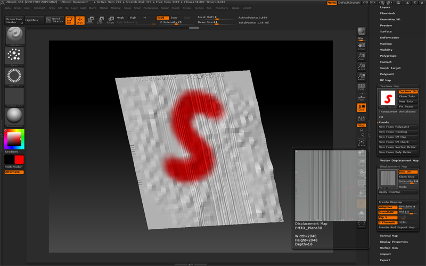Viewport: 426px width, 266px height.
Task: Open the Material menu
Action: 116,8
